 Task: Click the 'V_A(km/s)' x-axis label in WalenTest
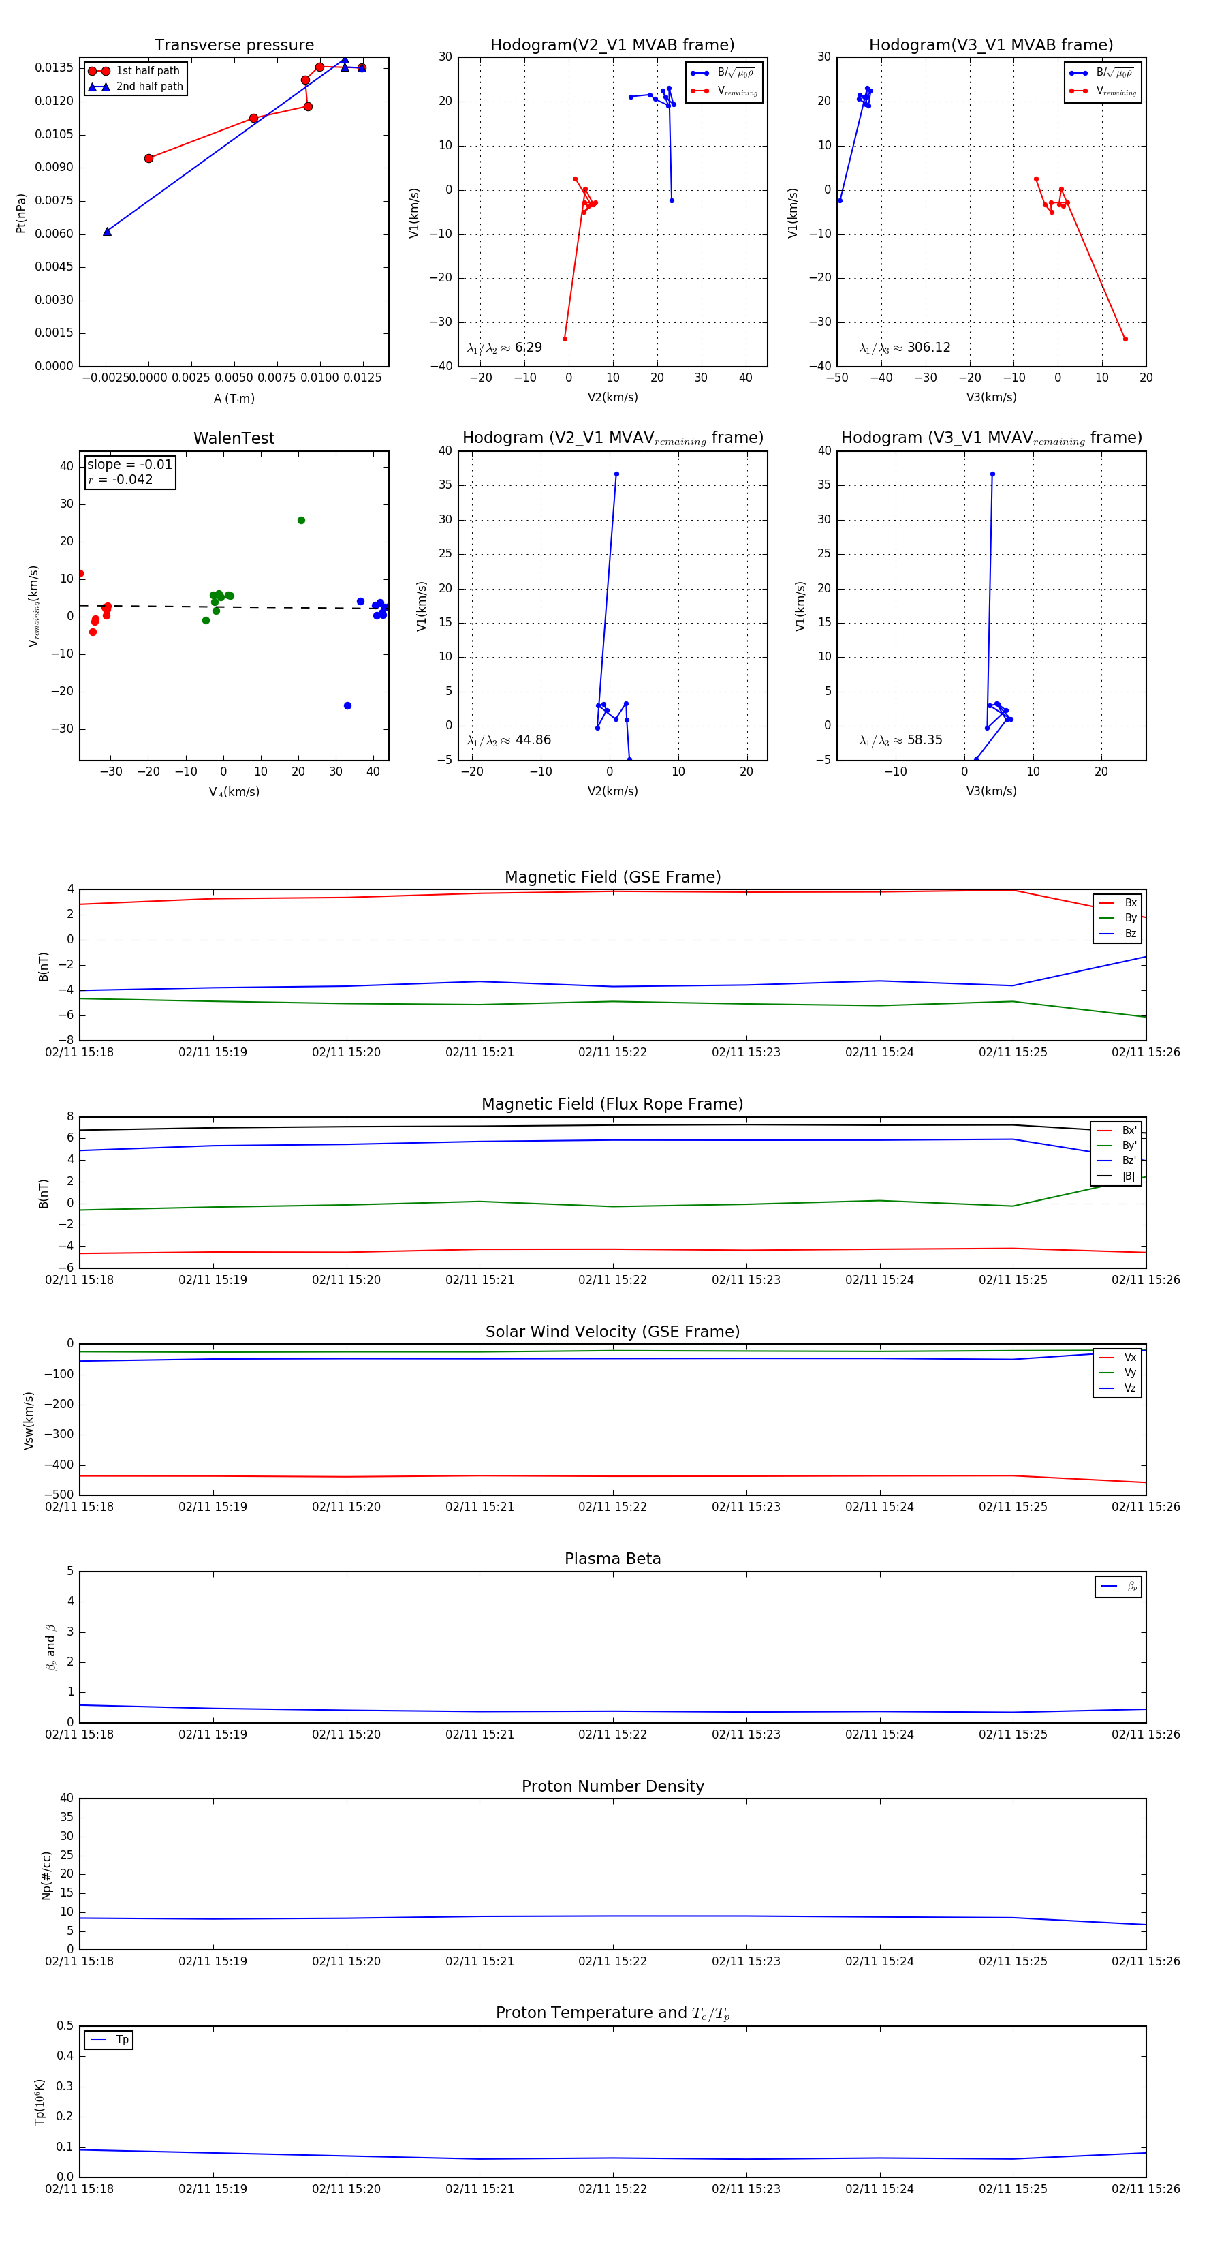pyautogui.click(x=234, y=792)
